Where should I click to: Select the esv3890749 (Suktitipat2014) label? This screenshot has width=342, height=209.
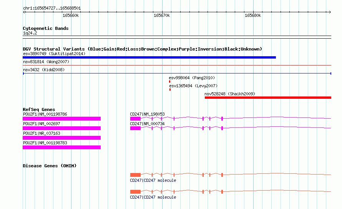click(x=54, y=54)
